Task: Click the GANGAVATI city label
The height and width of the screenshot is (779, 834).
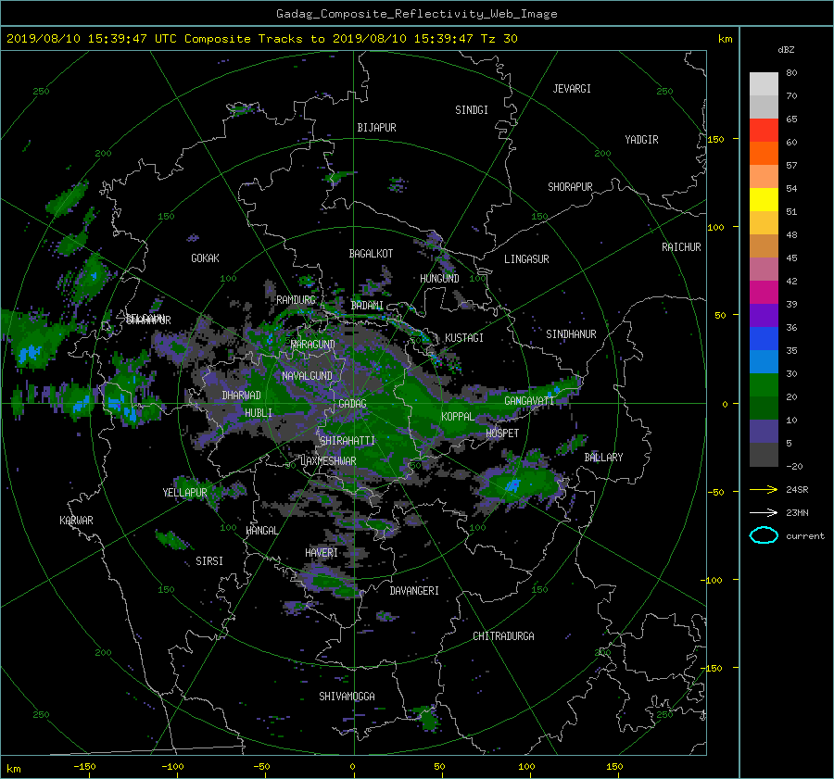Action: click(x=529, y=401)
